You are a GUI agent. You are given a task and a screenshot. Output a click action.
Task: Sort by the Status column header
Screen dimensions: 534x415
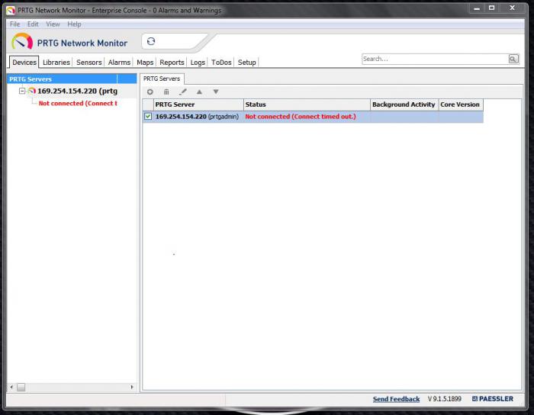click(x=307, y=105)
